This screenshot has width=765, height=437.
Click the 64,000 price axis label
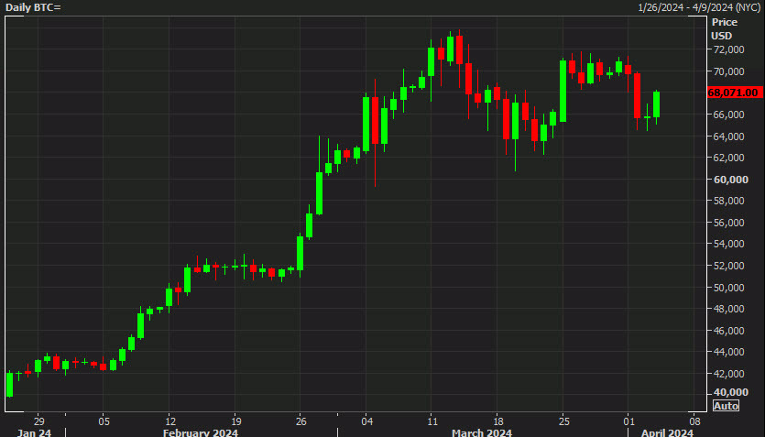click(x=728, y=137)
